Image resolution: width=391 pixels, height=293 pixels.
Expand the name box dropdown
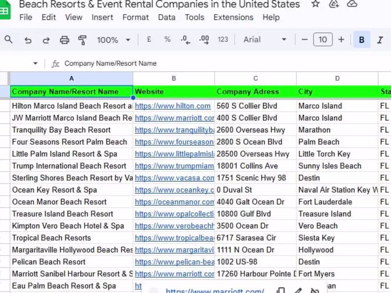click(35, 63)
